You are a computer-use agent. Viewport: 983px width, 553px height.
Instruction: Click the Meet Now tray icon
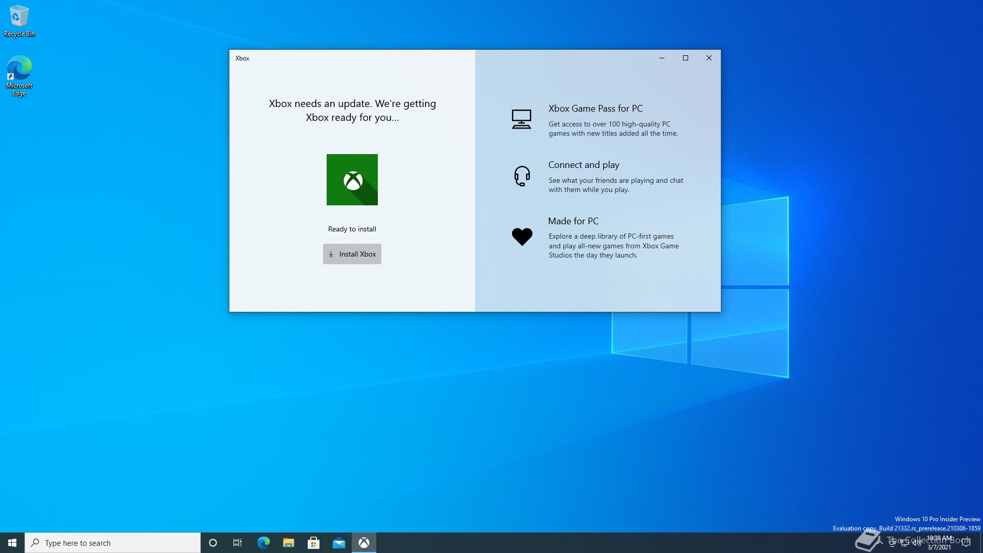click(x=892, y=543)
